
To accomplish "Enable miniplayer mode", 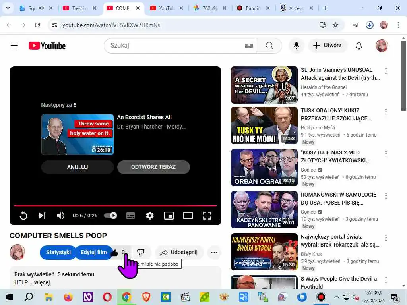I will (x=169, y=216).
